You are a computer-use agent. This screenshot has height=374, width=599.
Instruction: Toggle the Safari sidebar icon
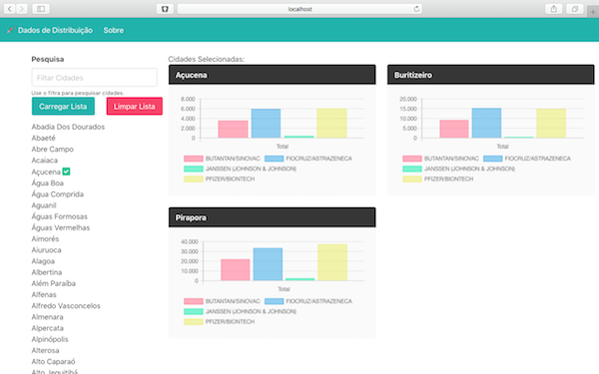click(x=41, y=9)
